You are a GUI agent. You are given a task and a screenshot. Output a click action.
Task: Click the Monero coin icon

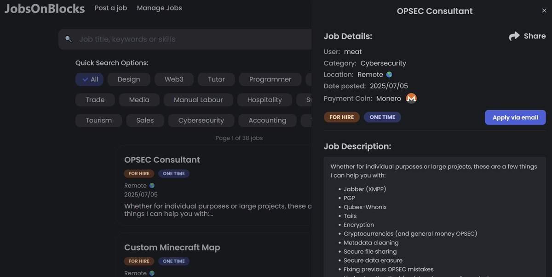(411, 99)
